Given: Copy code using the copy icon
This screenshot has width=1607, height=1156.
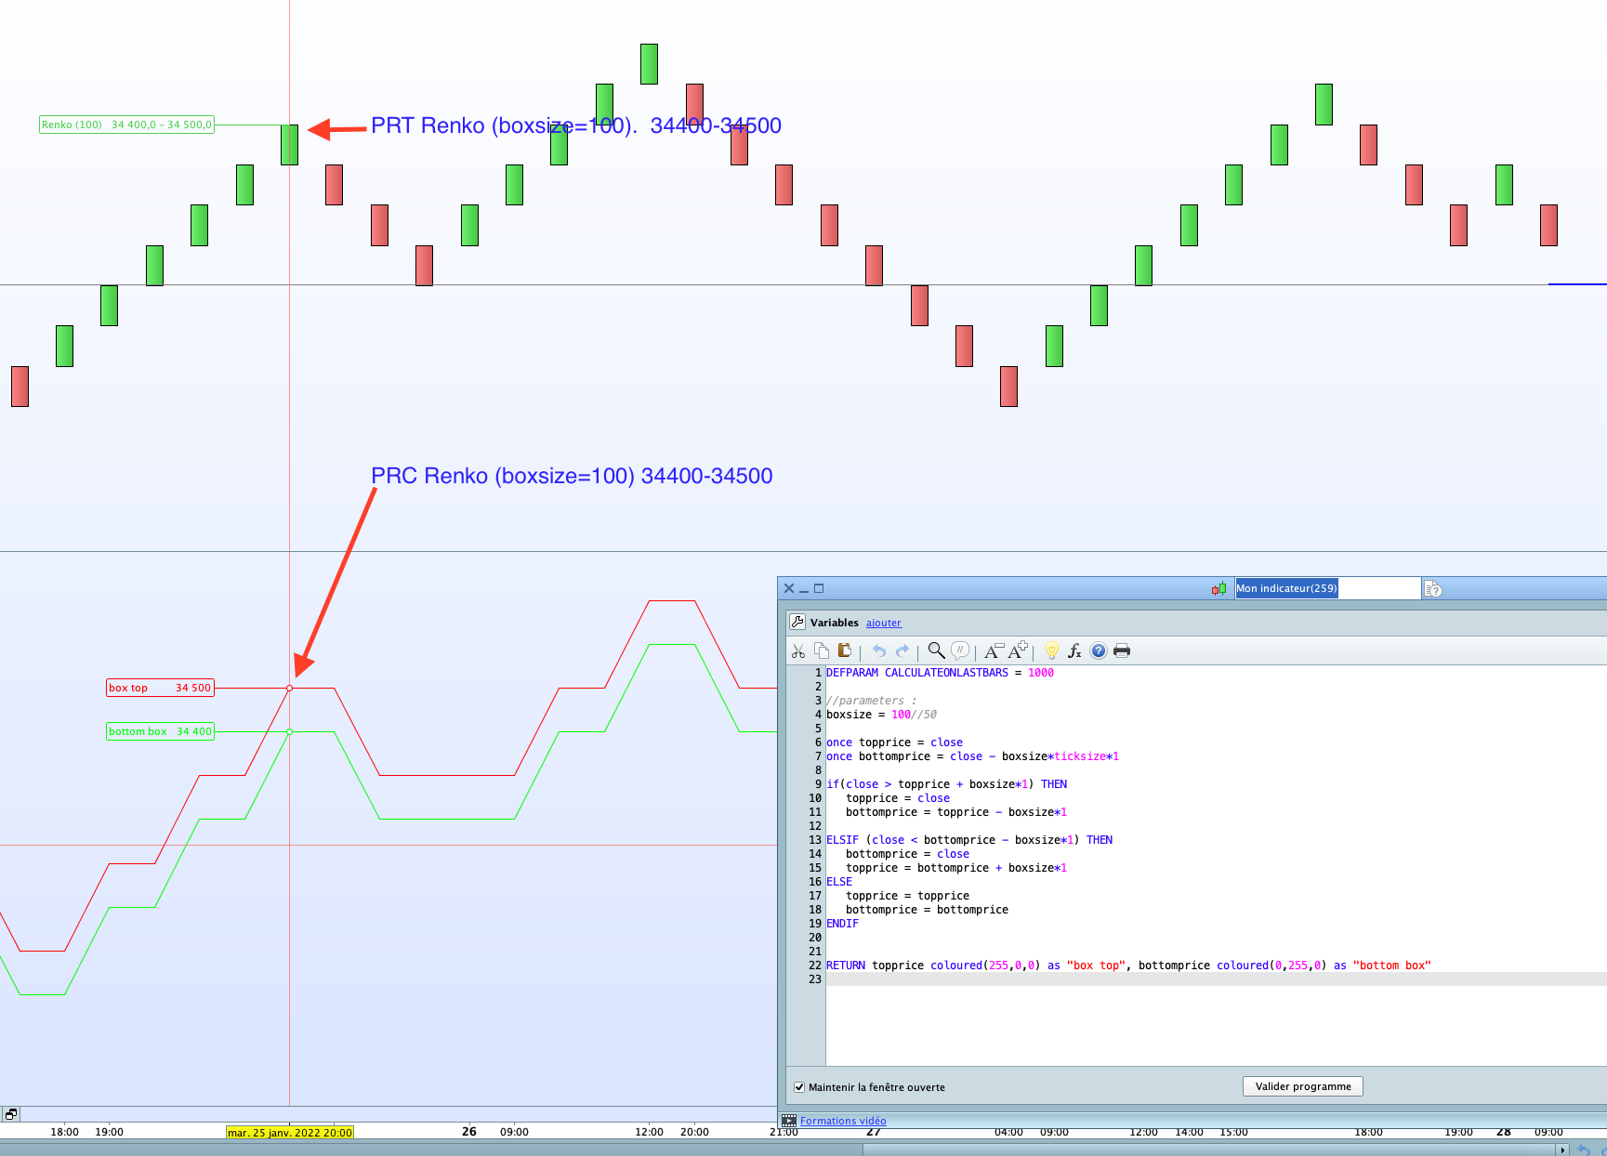Looking at the screenshot, I should tap(821, 650).
